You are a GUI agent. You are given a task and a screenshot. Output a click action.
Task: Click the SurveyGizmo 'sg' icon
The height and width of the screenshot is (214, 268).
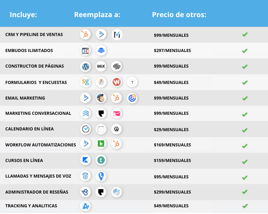point(85,82)
